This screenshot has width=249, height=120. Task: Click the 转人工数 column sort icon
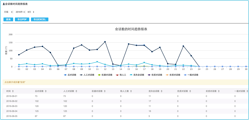132,91
